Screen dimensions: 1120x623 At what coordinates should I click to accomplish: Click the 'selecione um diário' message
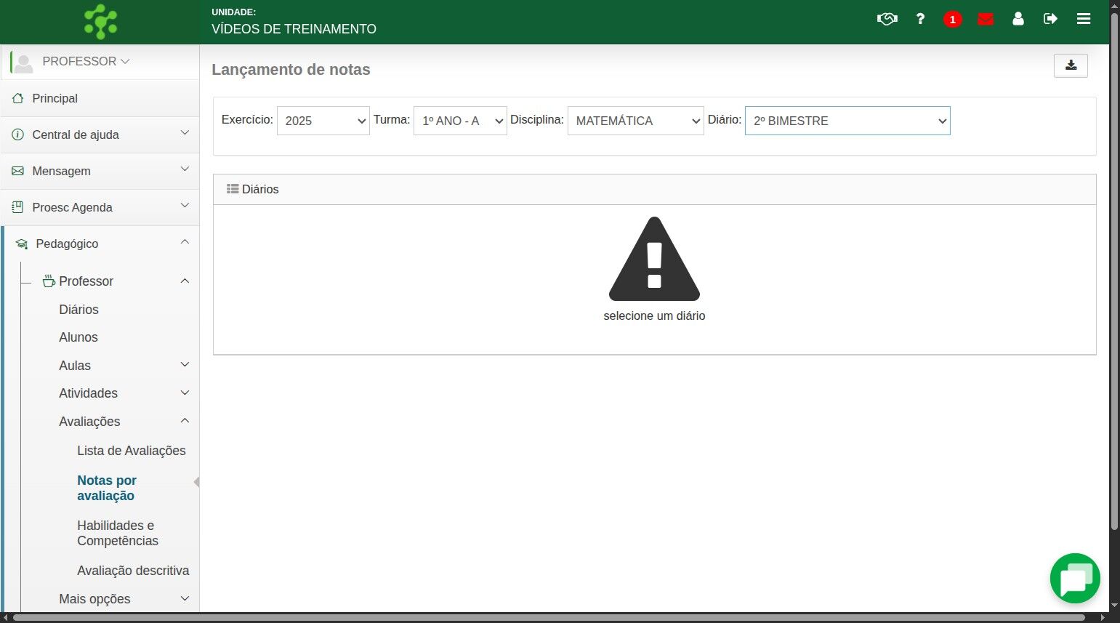click(x=654, y=315)
